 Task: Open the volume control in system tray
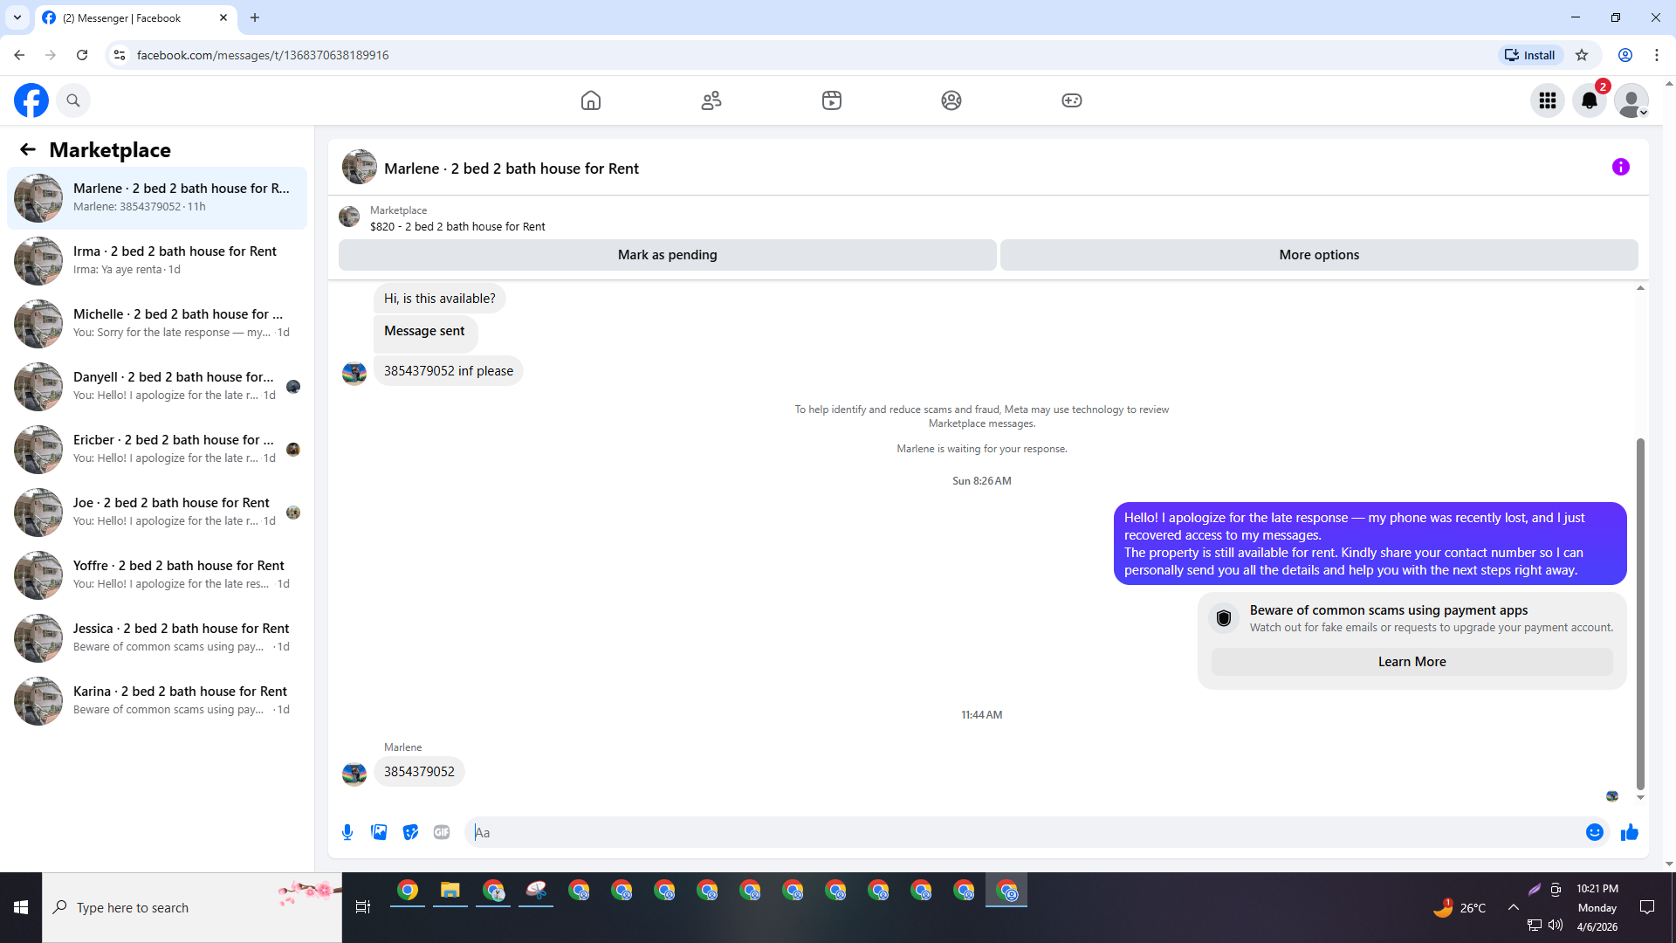pos(1556,925)
